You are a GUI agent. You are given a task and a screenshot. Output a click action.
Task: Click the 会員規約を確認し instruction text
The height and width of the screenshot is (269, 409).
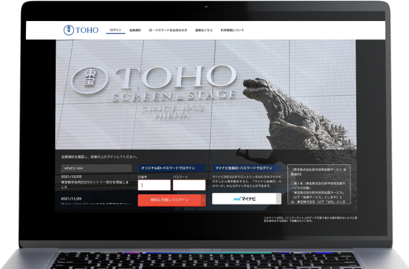tap(100, 157)
